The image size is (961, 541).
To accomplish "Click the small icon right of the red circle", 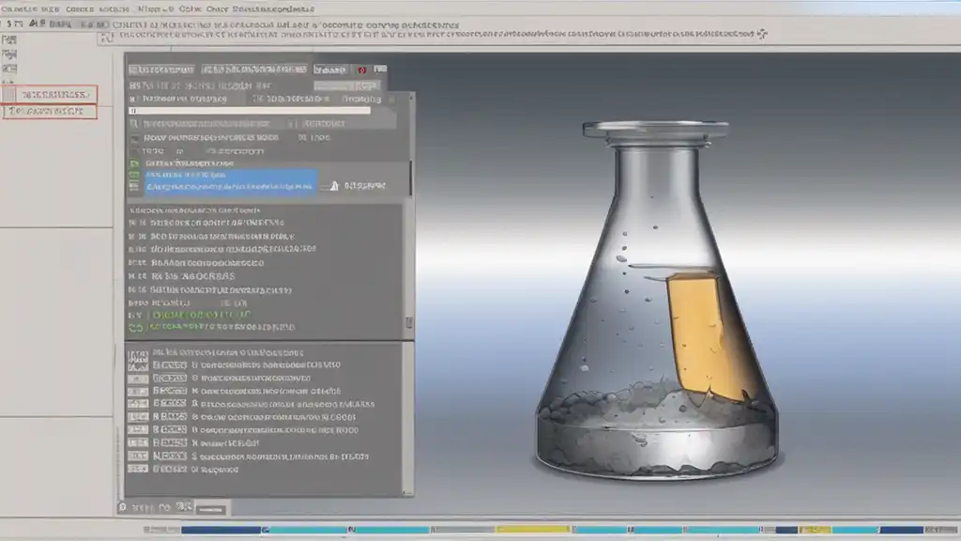I will tap(381, 70).
